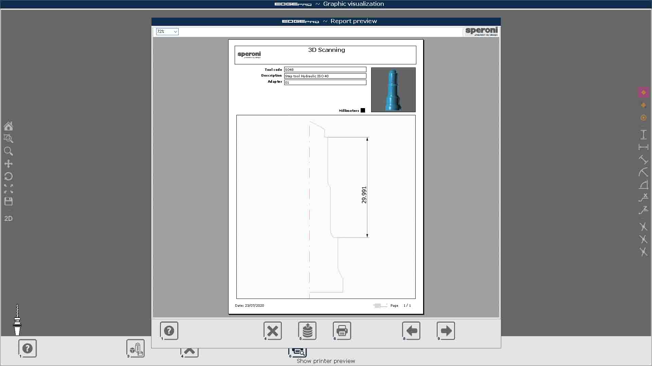Click the fit-to-screen arrows icon

(8, 189)
